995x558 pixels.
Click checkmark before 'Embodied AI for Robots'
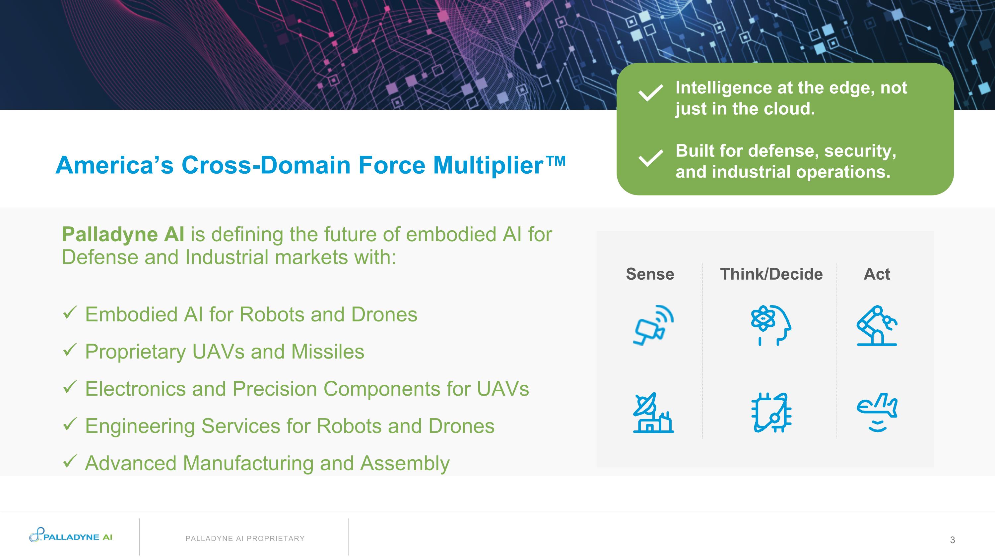70,312
